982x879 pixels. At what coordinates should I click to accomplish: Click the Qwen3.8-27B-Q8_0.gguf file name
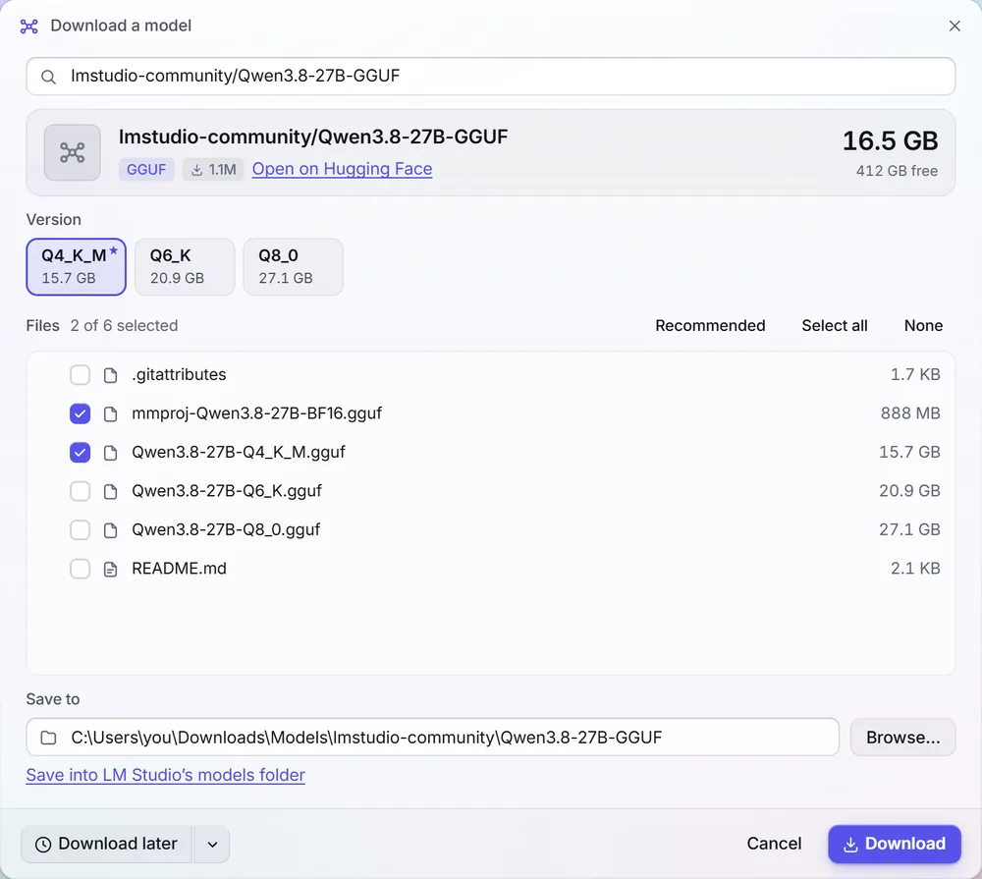[x=226, y=530]
